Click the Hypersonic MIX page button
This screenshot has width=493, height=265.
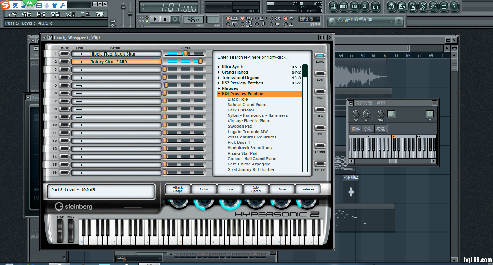point(320,110)
